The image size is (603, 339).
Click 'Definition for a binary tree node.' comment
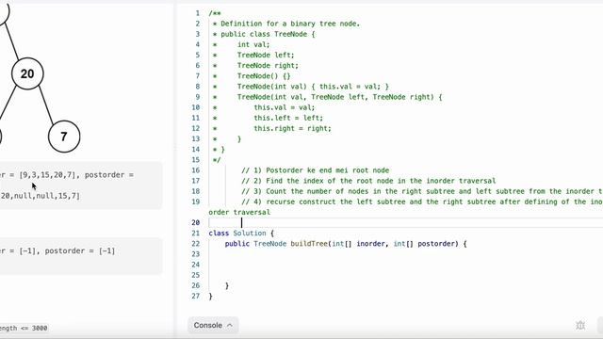pos(290,24)
